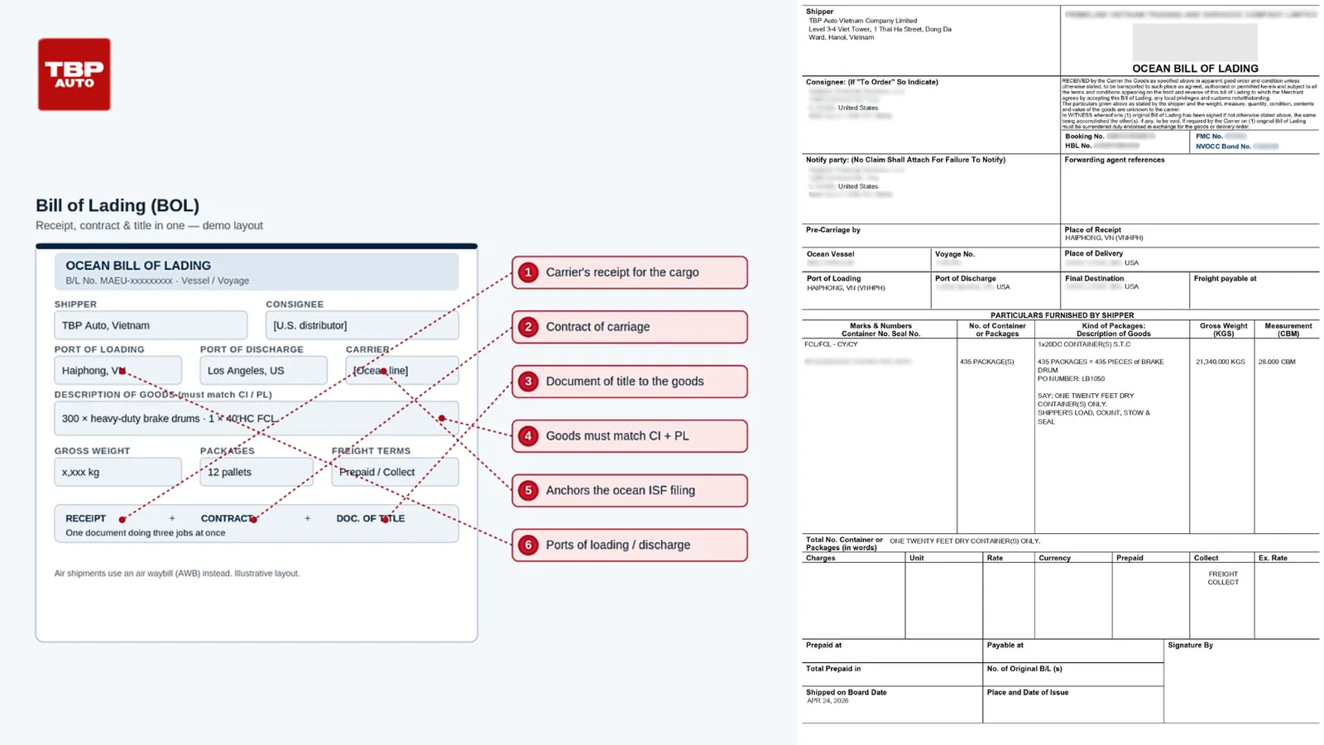
Task: Click the 'Voyage No.' label
Action: point(954,254)
